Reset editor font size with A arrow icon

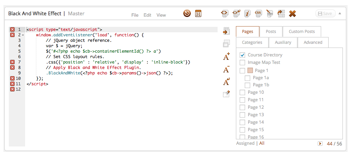coord(226,81)
